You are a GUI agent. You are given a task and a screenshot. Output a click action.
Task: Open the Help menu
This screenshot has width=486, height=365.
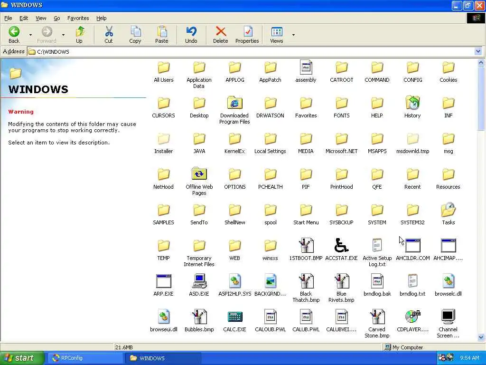[x=102, y=18]
